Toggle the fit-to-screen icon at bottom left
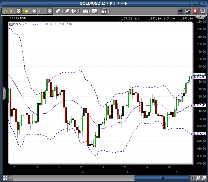Screen dimensions: 208x182 (x=5, y=178)
